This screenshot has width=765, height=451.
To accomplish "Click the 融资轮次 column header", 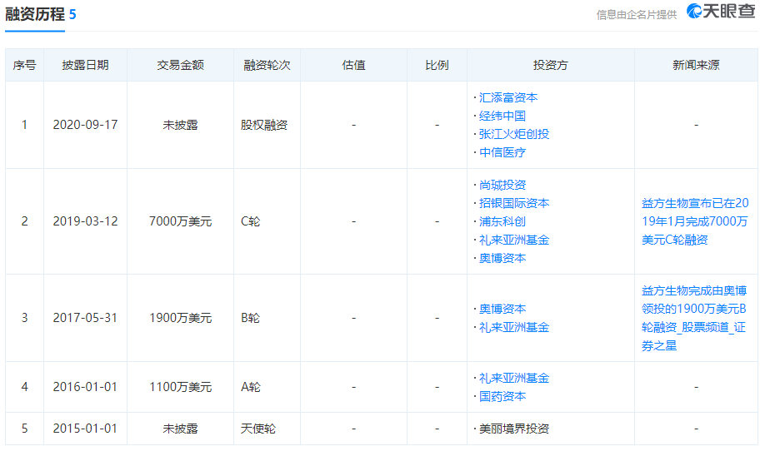I will tap(267, 65).
